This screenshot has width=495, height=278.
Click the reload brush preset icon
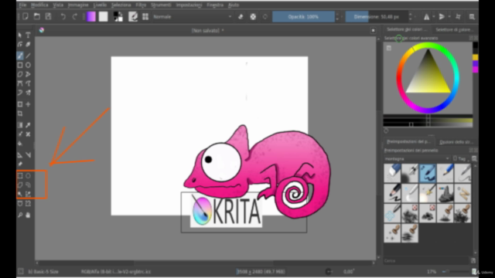265,17
